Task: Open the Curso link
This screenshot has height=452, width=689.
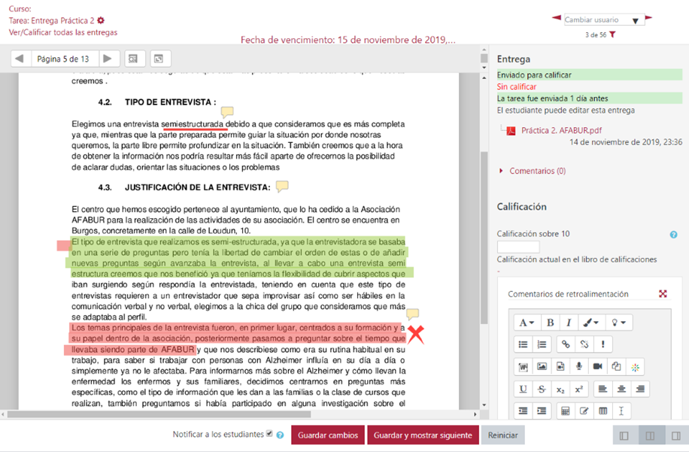Action: click(20, 8)
